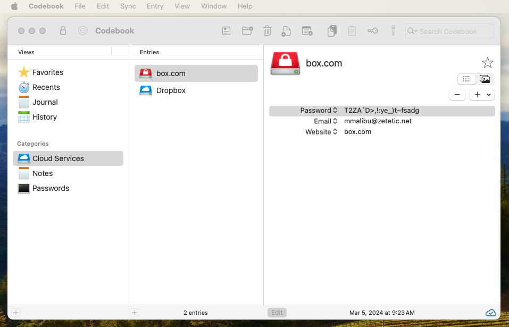The image size is (509, 327).
Task: Click the note card toolbar icon
Action: [x=226, y=31]
